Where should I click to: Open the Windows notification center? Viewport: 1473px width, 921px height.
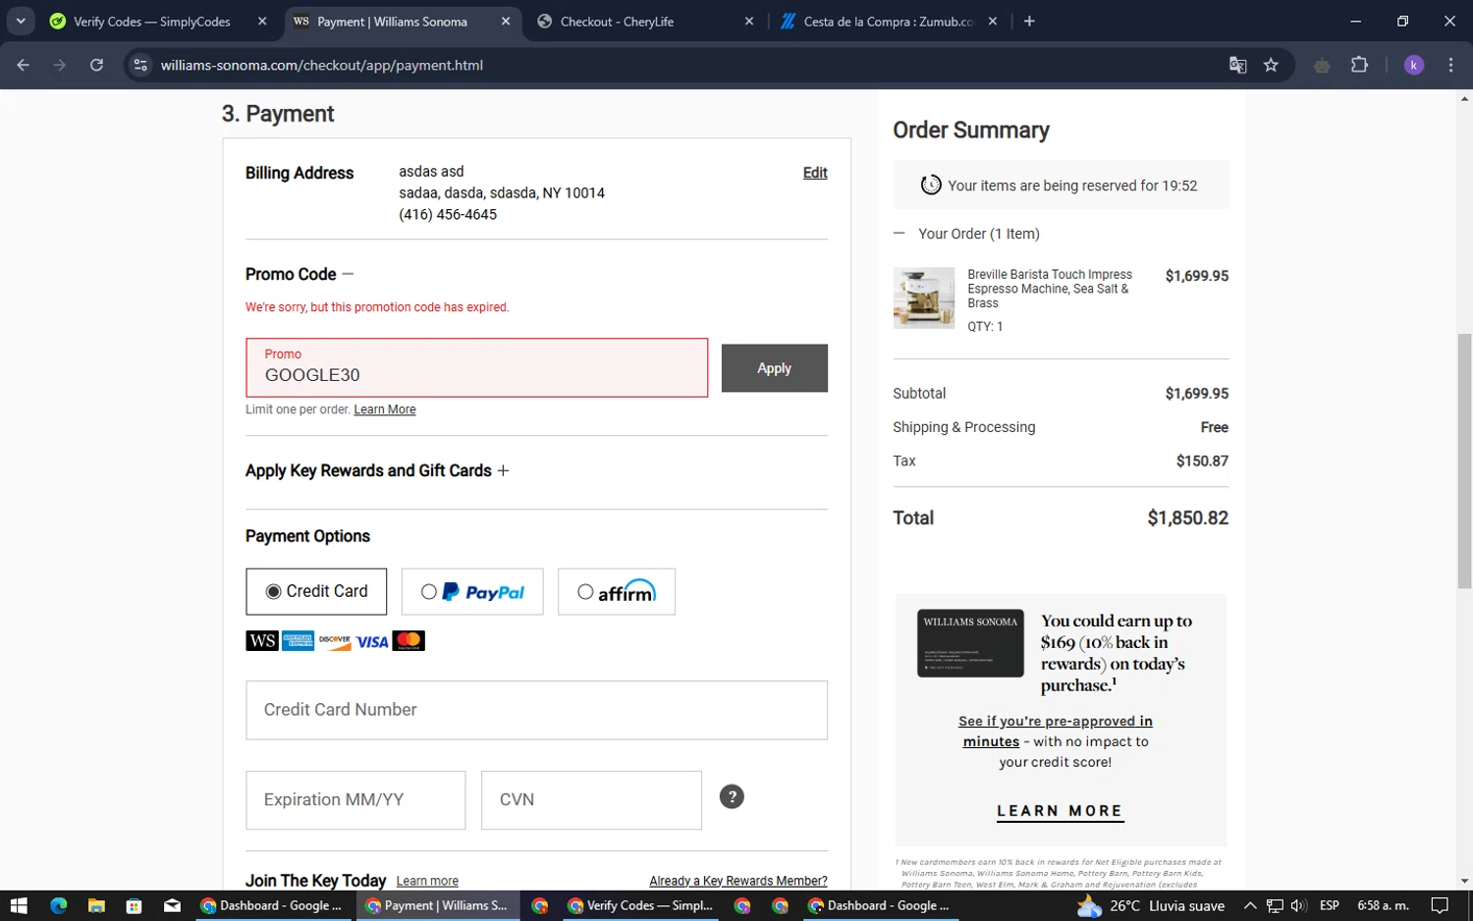click(1440, 905)
